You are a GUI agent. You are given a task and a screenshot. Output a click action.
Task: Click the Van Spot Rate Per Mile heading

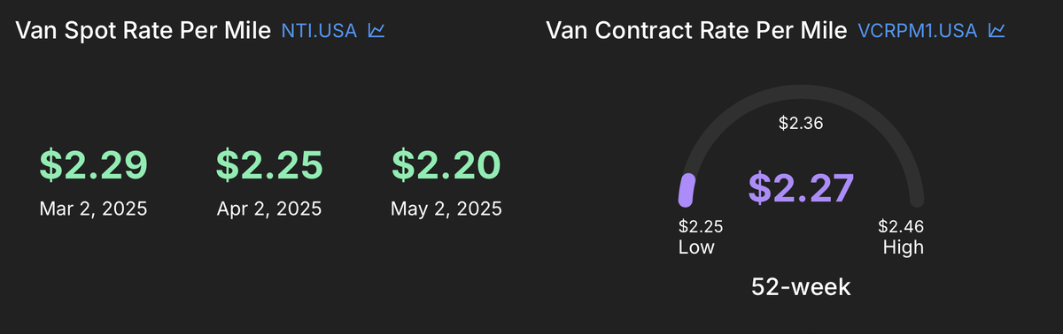[x=144, y=31]
